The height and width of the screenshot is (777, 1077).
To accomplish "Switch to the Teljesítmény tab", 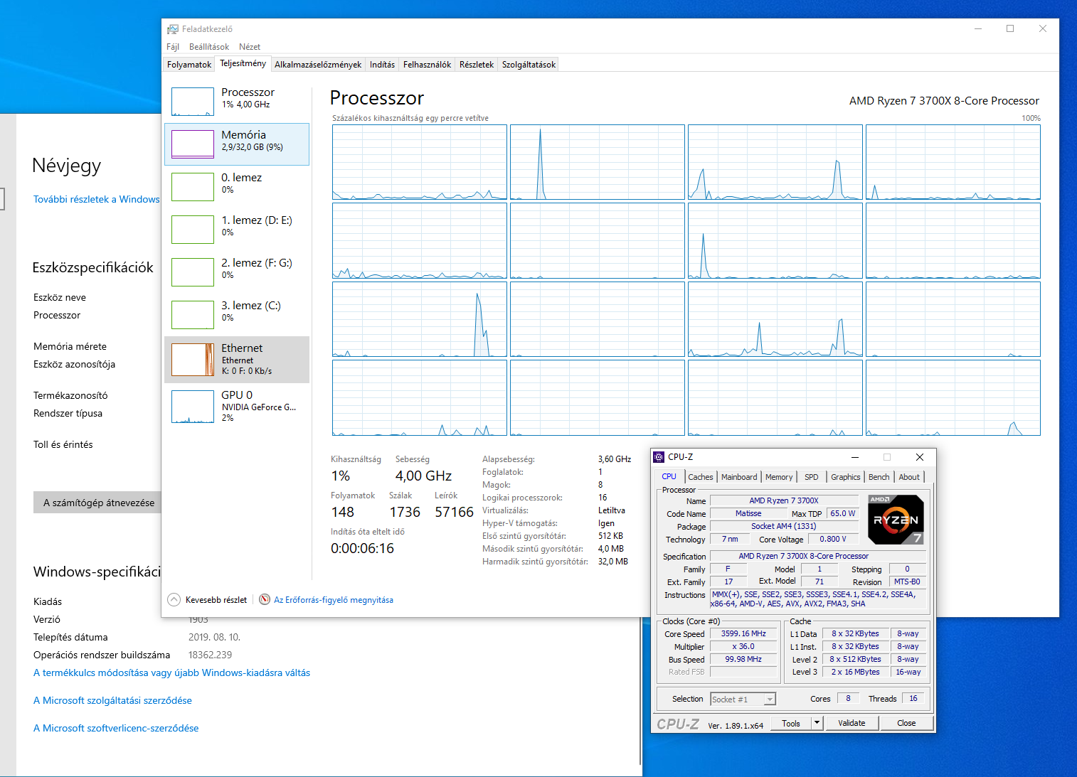I will pos(243,63).
